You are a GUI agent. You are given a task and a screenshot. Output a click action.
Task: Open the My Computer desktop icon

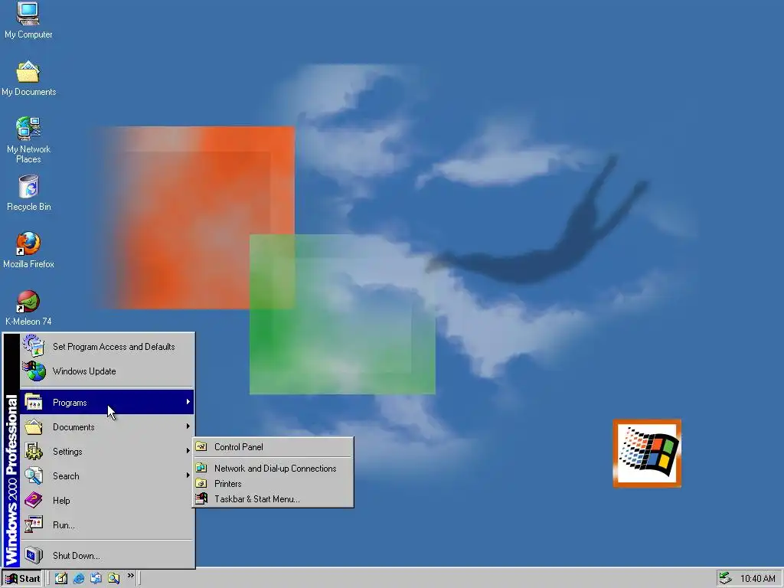coord(28,20)
